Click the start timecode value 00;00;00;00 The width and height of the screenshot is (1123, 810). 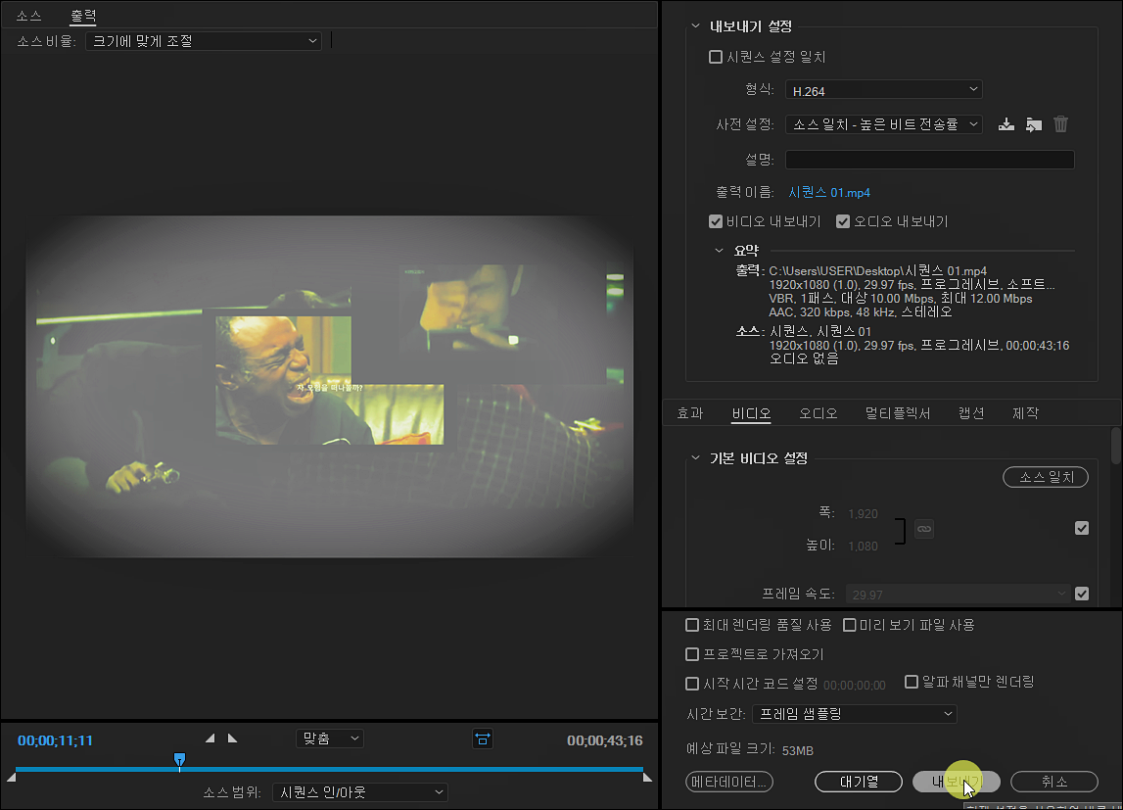point(855,686)
